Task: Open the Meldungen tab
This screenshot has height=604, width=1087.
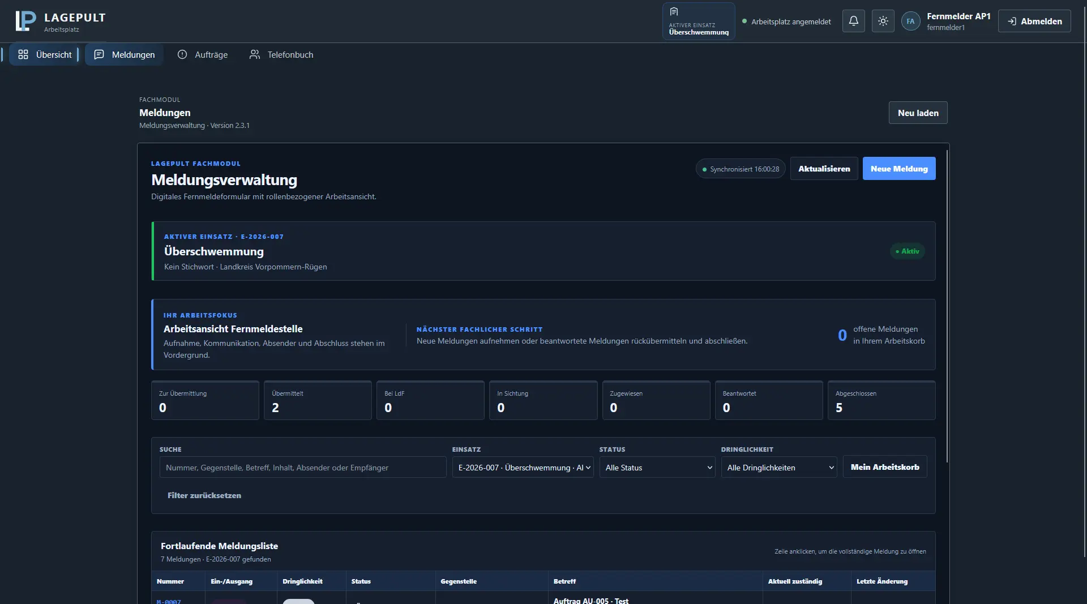Action: coord(124,54)
